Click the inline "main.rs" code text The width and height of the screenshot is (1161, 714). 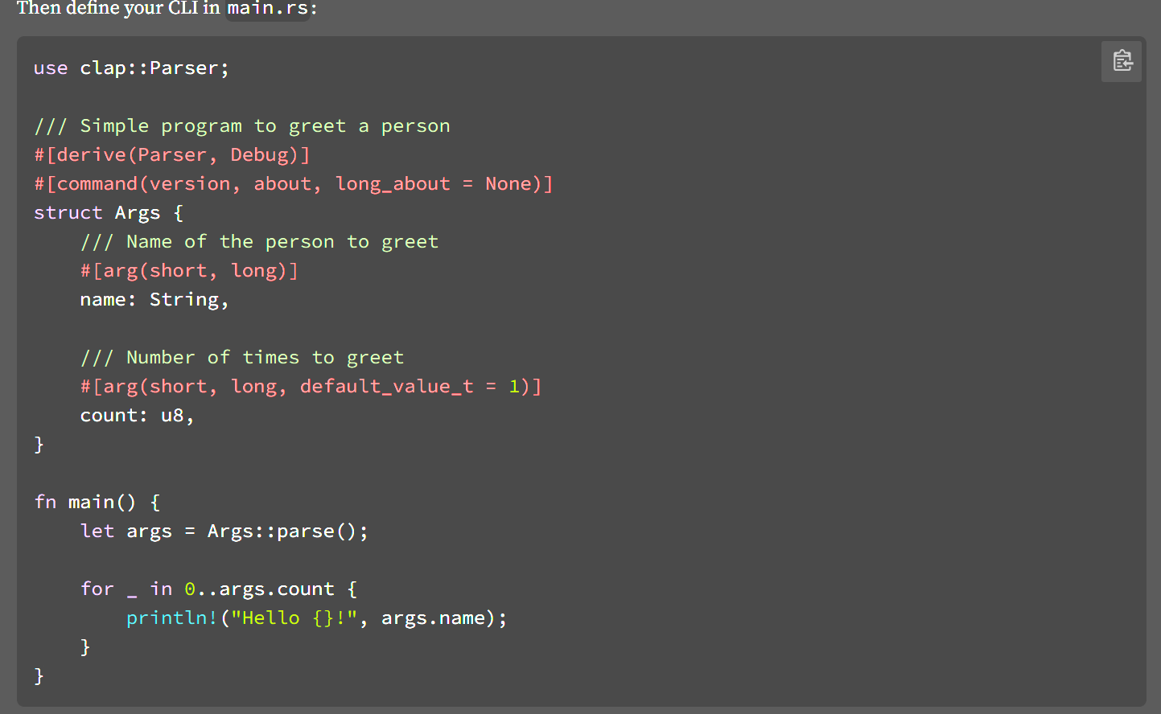(x=267, y=9)
